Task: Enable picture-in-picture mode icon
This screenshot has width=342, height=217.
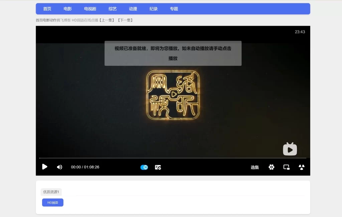Action: click(x=286, y=167)
